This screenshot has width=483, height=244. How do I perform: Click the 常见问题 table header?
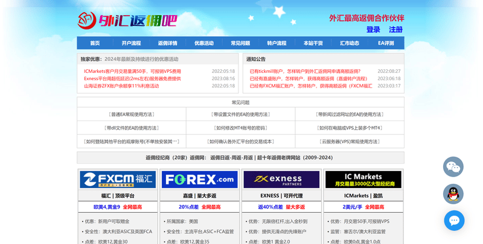240,102
